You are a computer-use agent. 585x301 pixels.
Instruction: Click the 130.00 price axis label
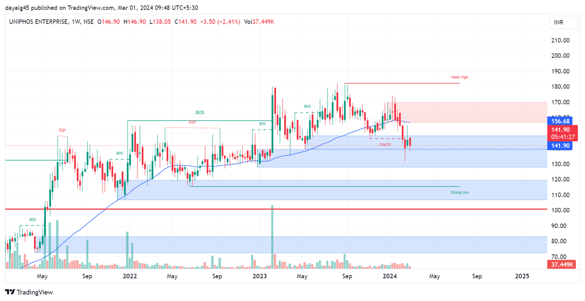pos(561,164)
